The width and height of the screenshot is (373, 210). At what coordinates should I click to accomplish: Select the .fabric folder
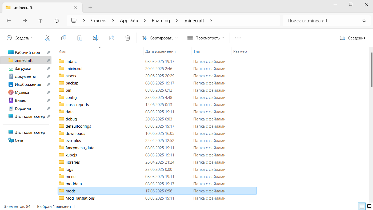(157, 61)
